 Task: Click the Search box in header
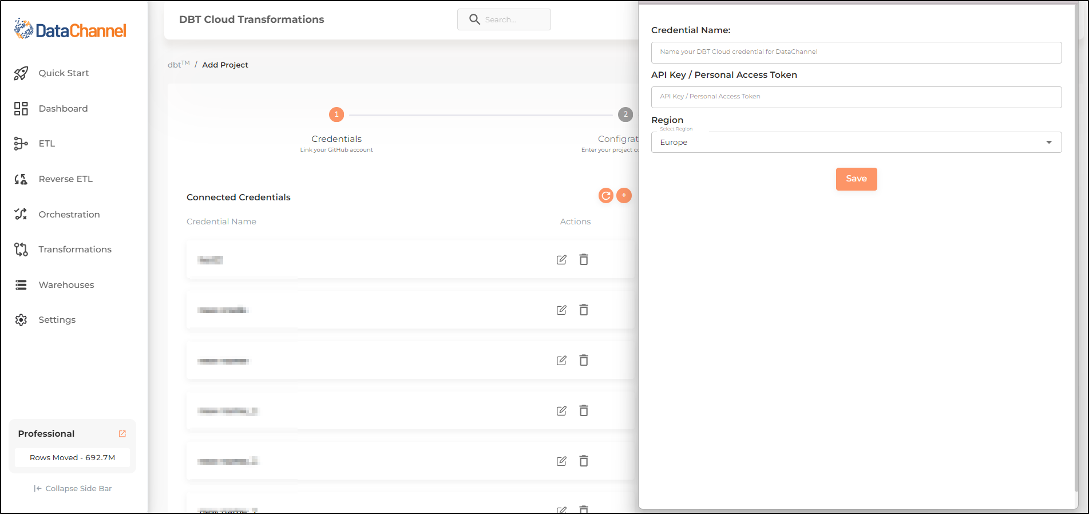(504, 19)
